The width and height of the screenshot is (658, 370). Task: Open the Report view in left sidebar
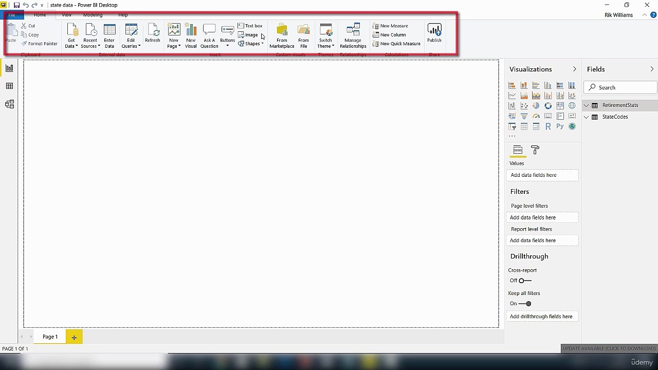click(x=9, y=68)
